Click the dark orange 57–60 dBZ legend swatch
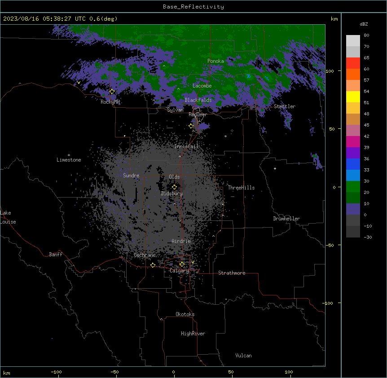The height and width of the screenshot is (378, 387). (353, 74)
